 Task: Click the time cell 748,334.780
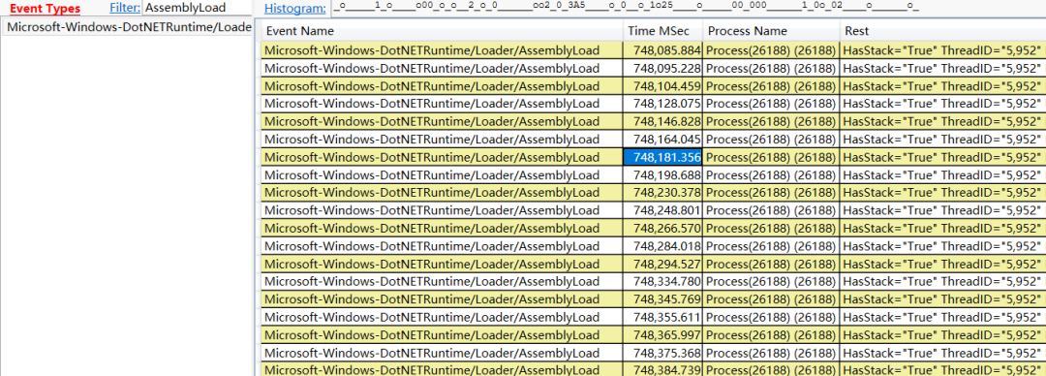[x=662, y=282]
